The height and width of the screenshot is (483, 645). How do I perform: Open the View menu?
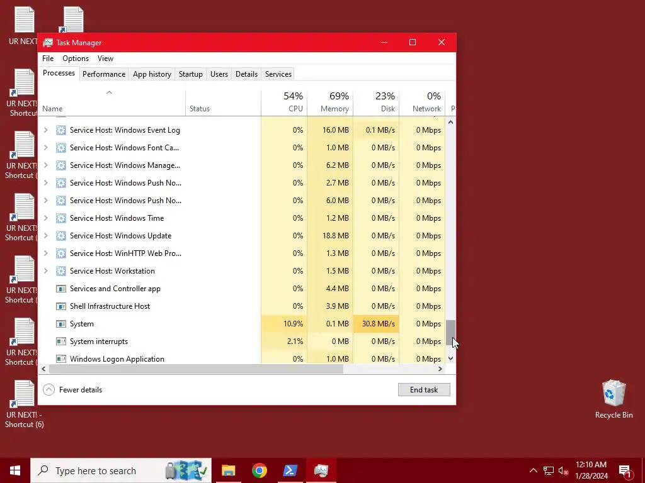(105, 58)
